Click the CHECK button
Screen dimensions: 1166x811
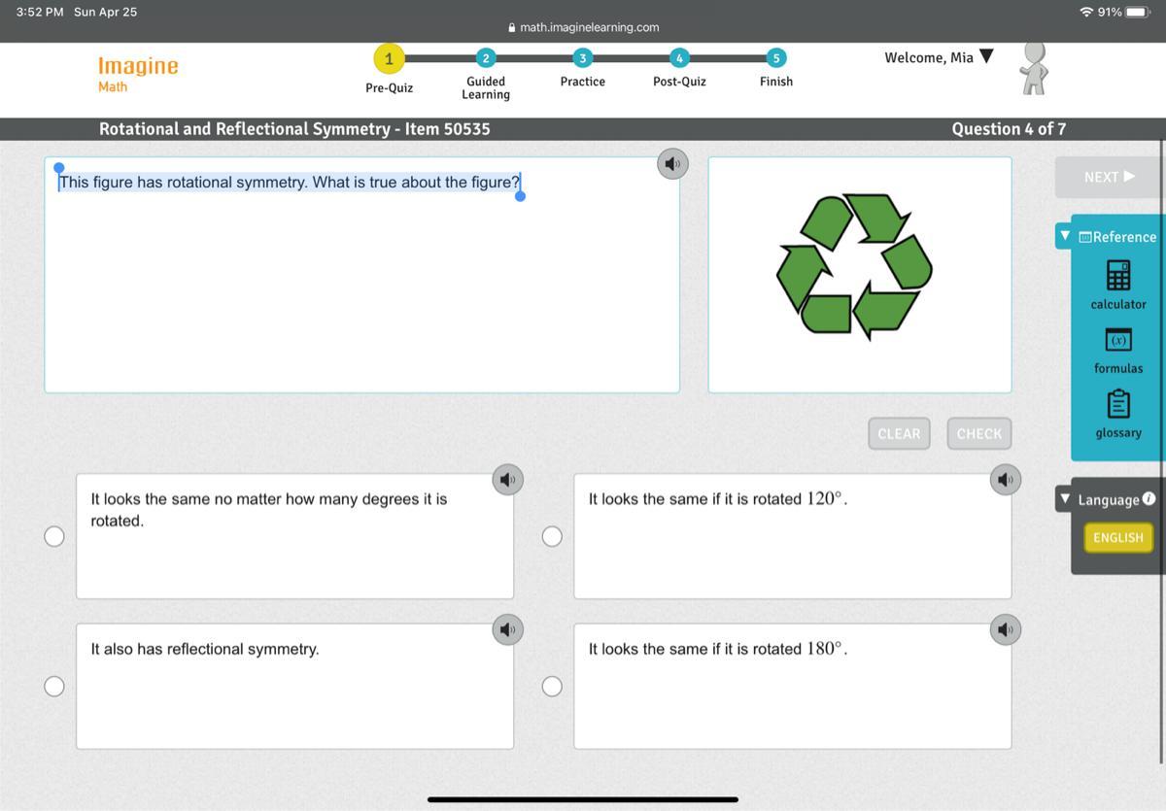pos(979,434)
